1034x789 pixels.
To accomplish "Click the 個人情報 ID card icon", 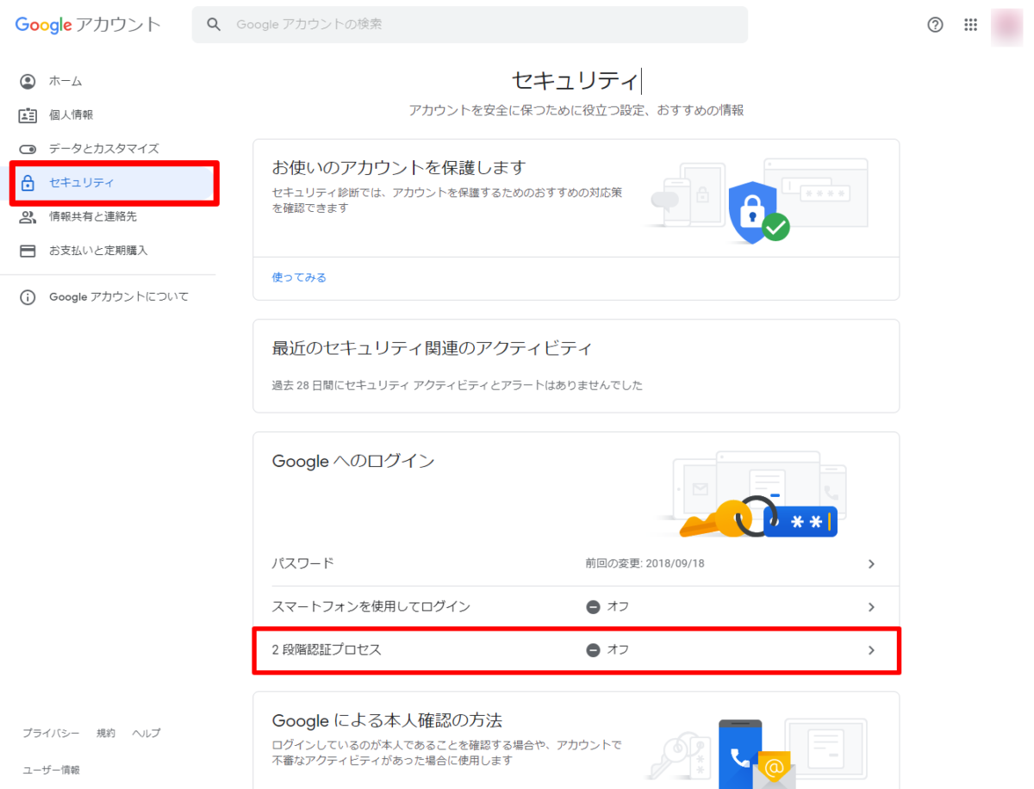I will [28, 115].
